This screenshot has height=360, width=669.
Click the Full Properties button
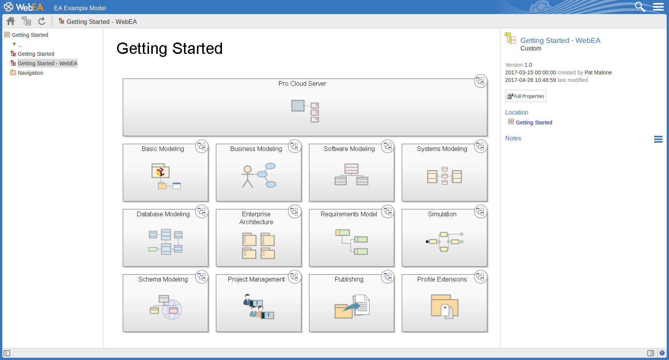(525, 96)
